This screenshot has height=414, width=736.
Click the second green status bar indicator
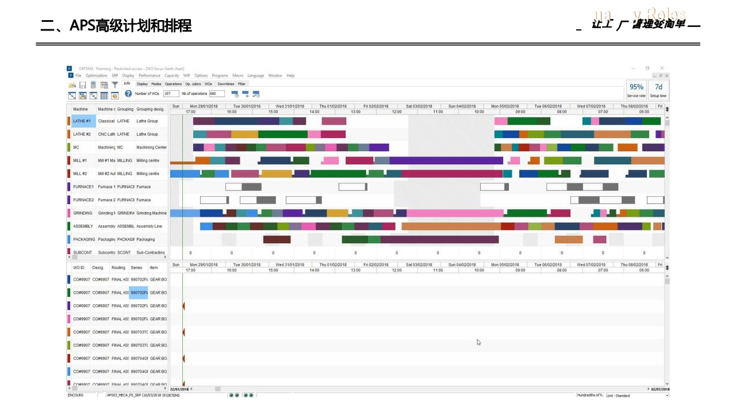pos(236,395)
